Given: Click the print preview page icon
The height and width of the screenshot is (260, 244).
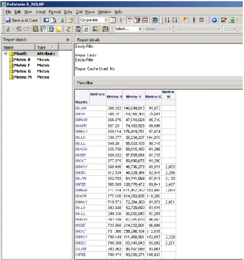Looking at the screenshot, I should [54, 20].
